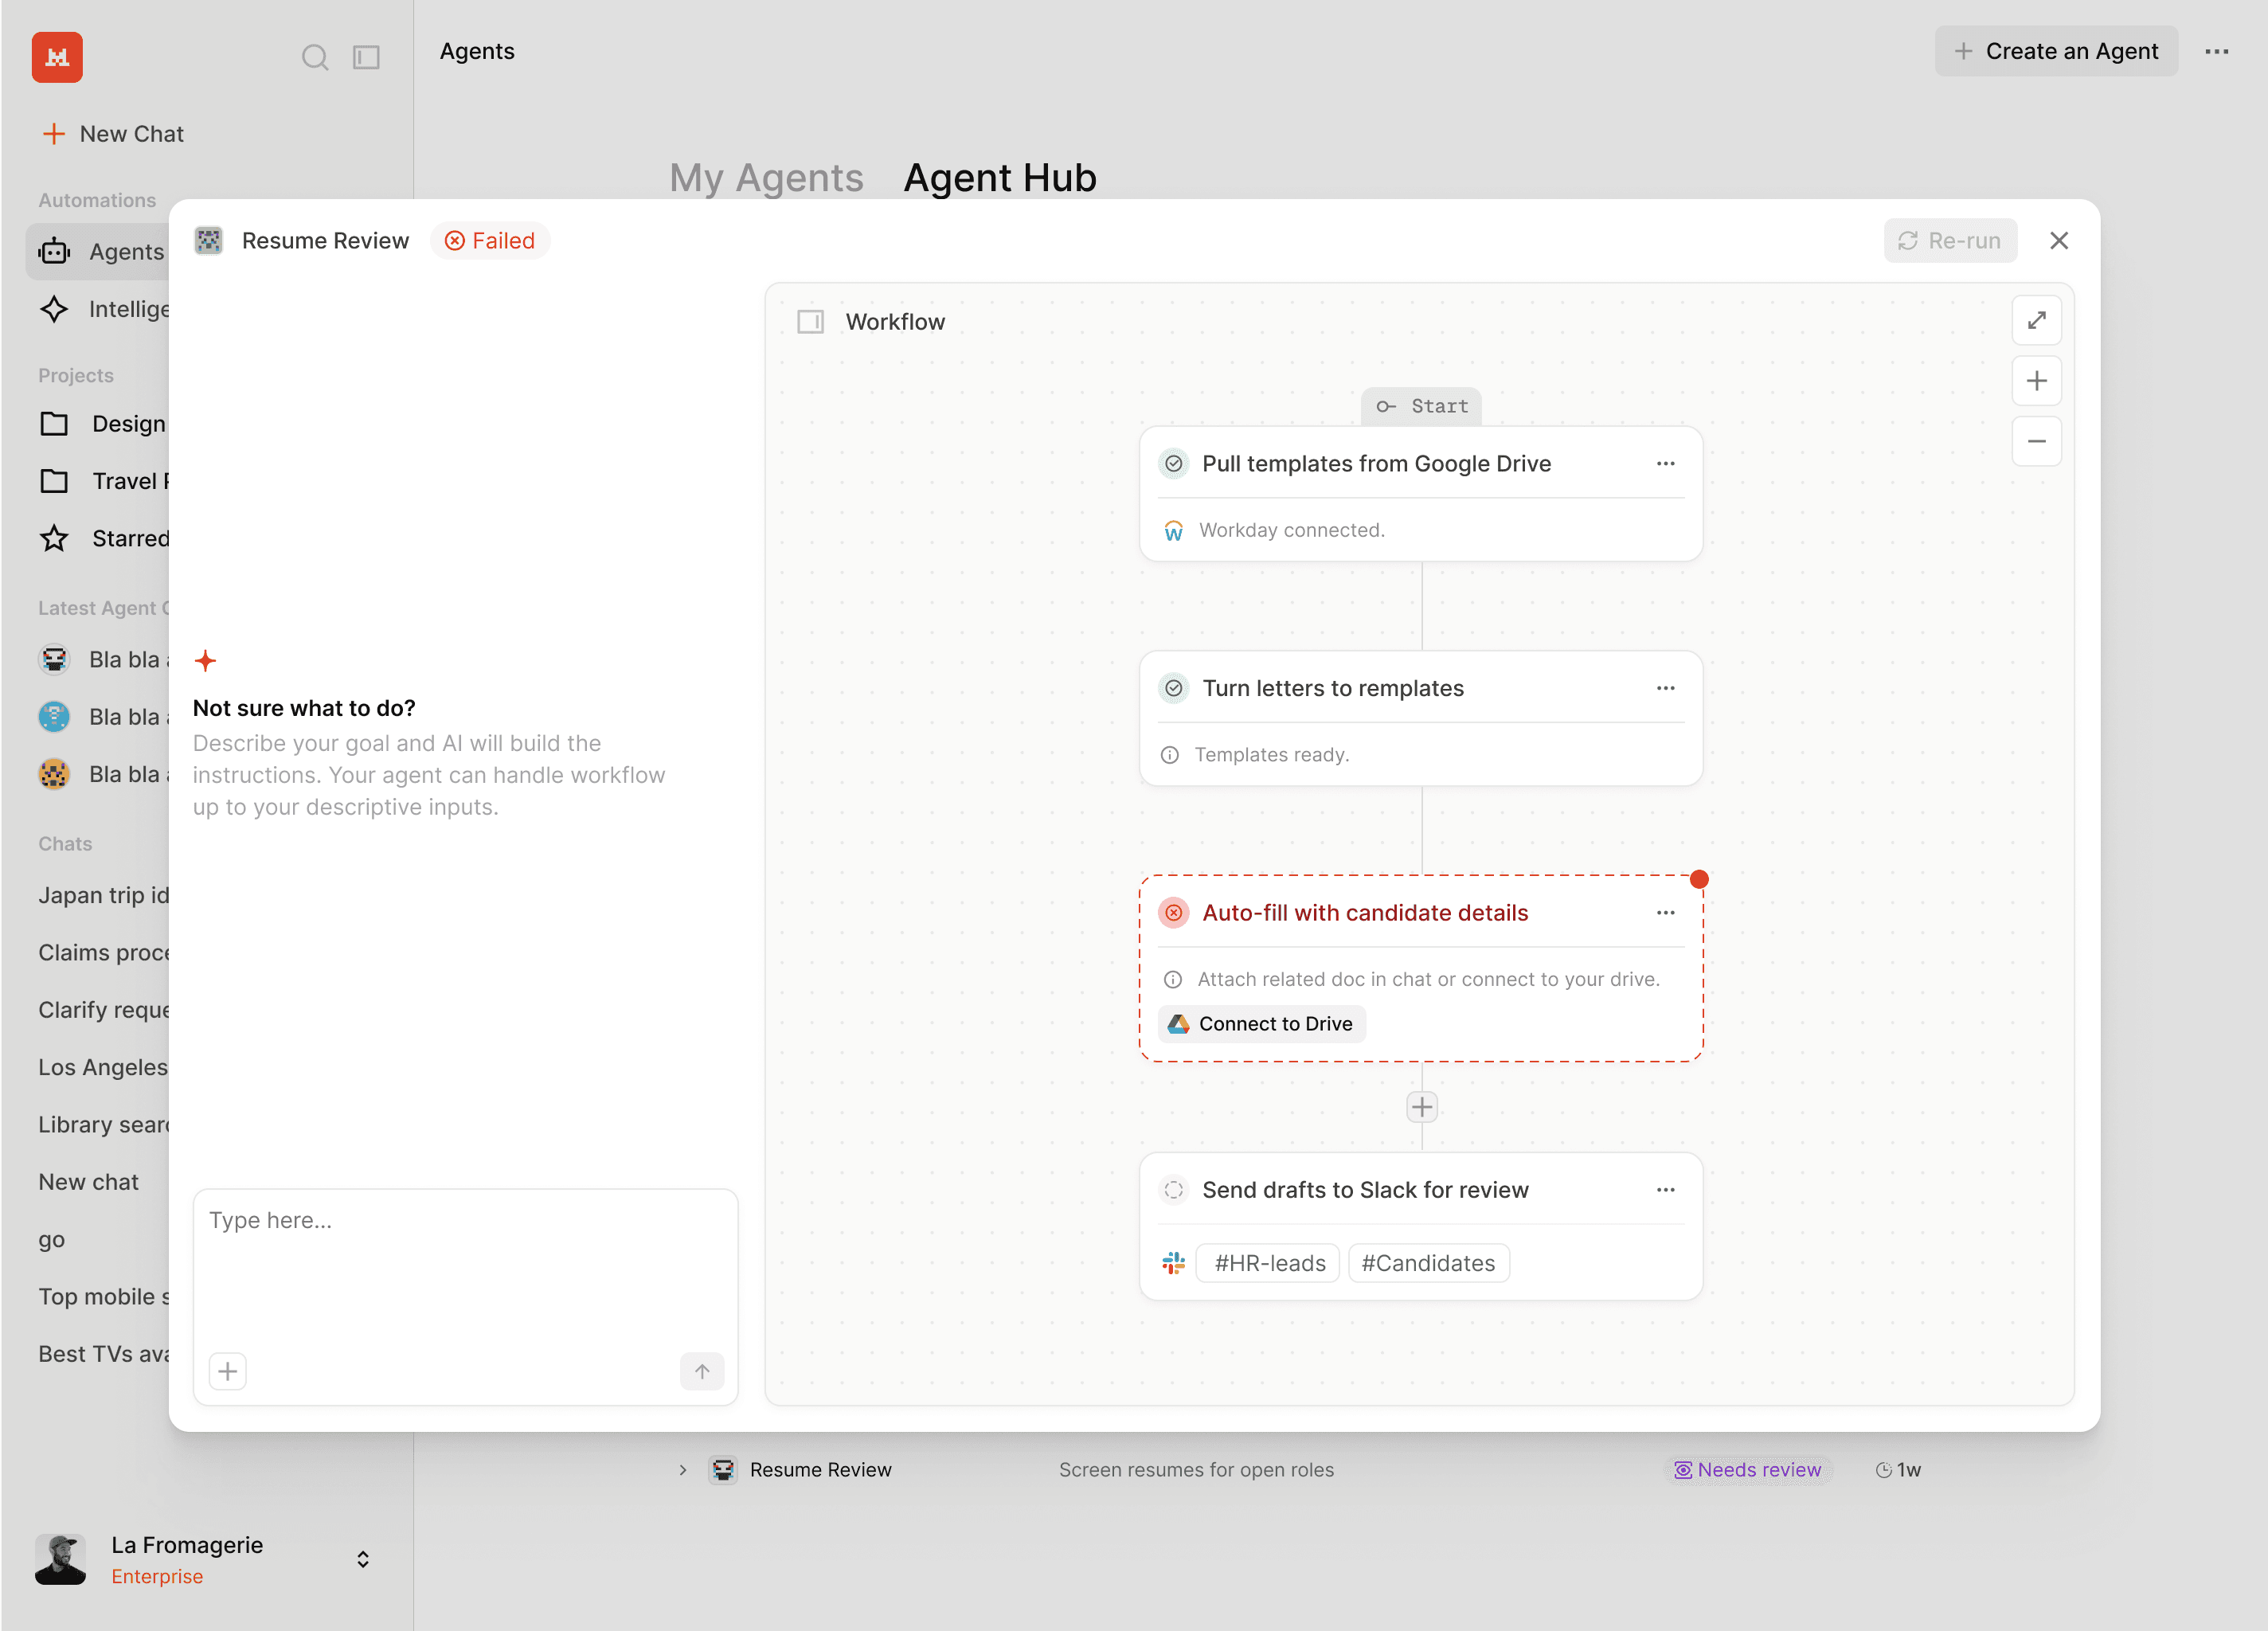Zoom out on the workflow canvas
Screen dimensions: 2268x1631
coord(2036,441)
